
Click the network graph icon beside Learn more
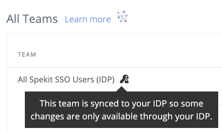(x=122, y=16)
